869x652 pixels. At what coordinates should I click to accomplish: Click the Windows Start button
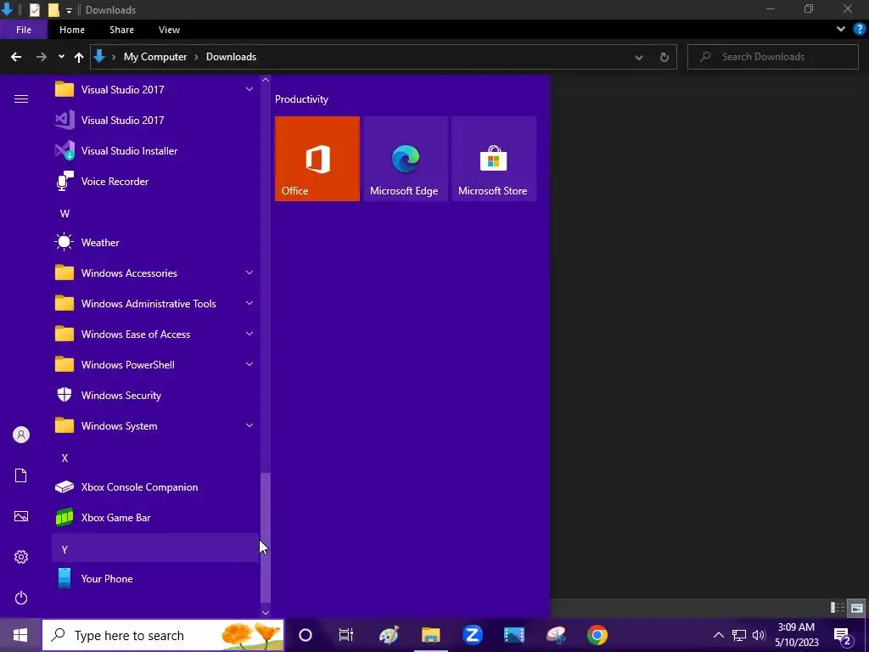click(x=20, y=635)
